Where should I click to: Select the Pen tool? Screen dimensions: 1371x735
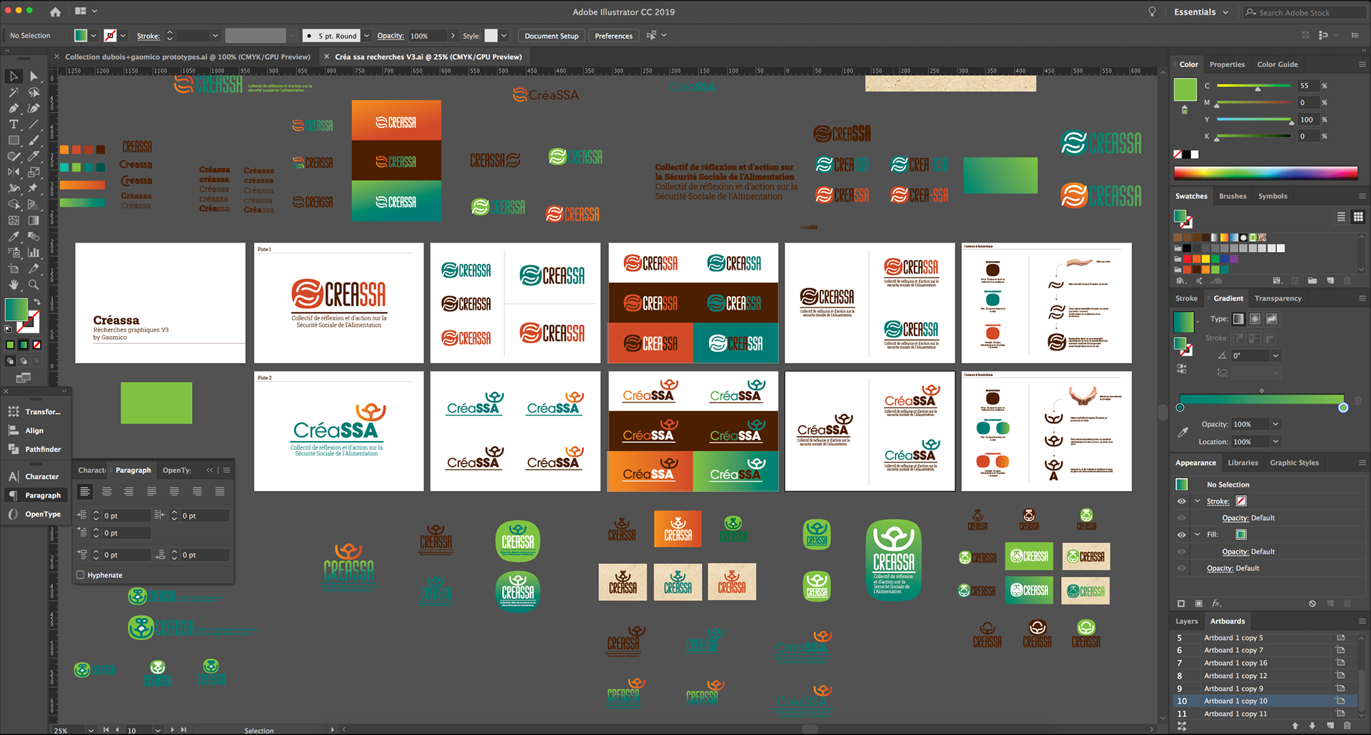coord(14,108)
